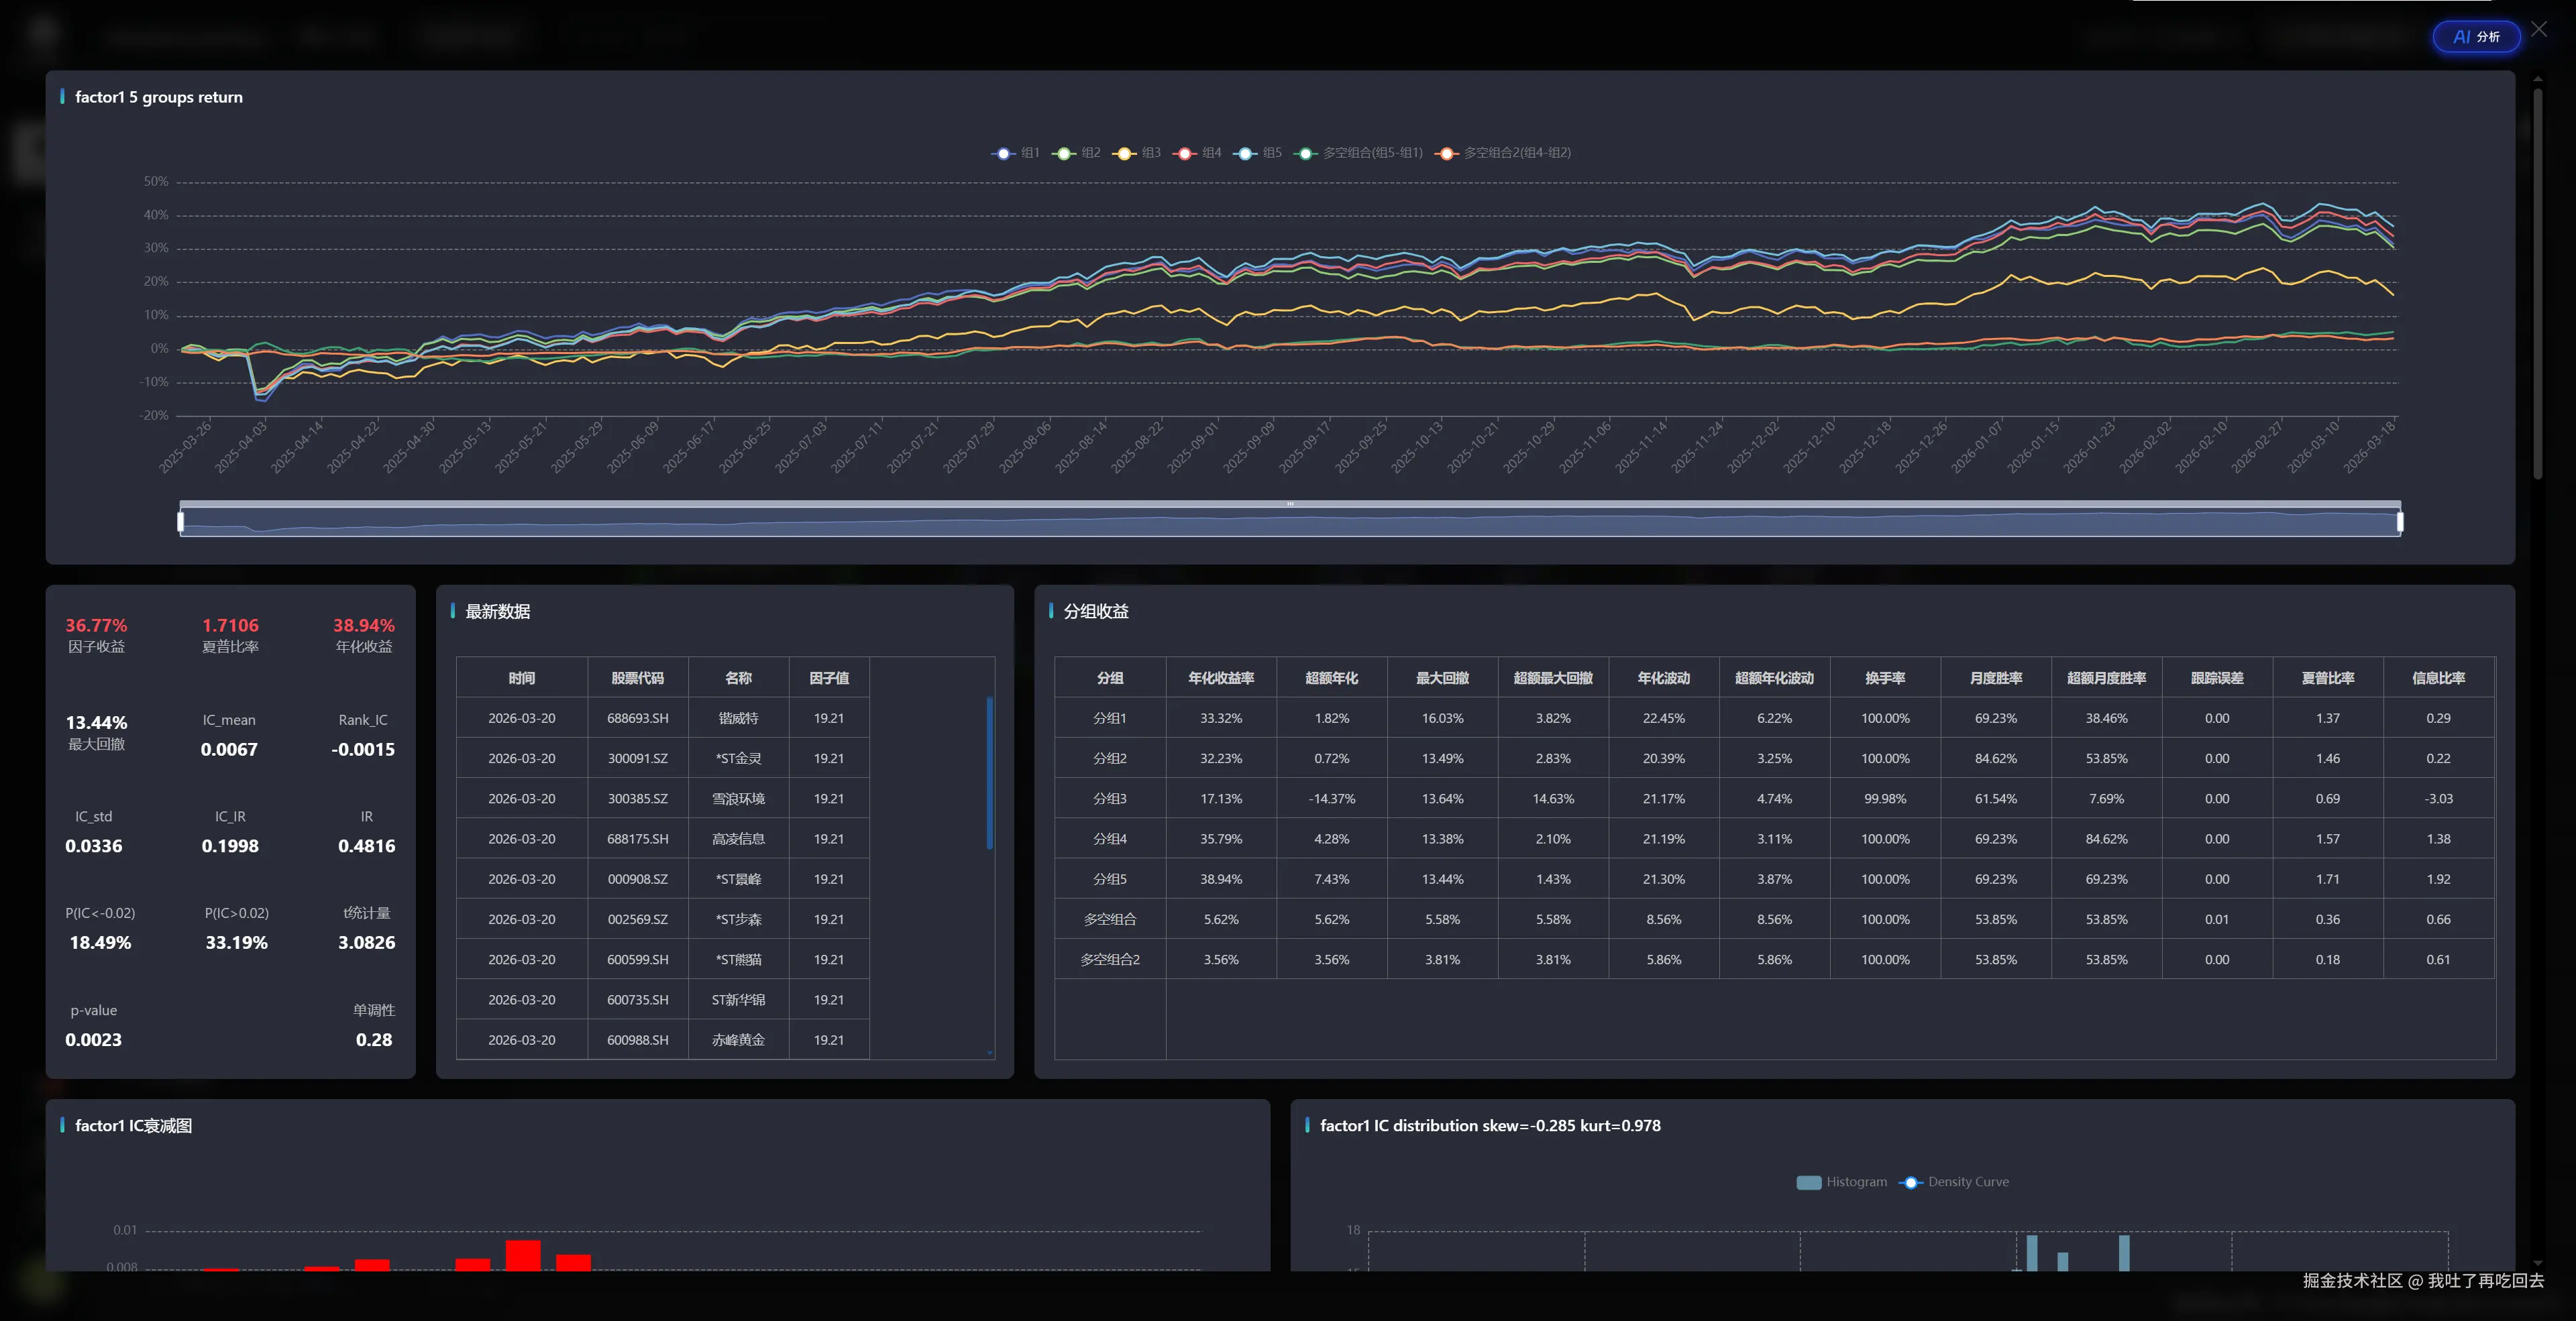Viewport: 2576px width, 1321px height.
Task: Hide the 组5 line series
Action: (x=1246, y=153)
